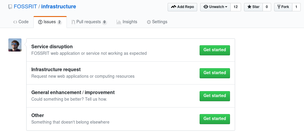The image size is (304, 134).
Task: Click the Add Repo button
Action: click(x=182, y=7)
